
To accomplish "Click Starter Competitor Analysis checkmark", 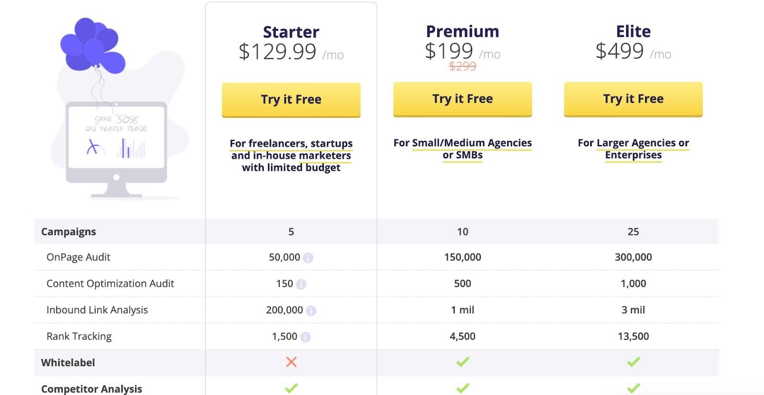I will 291,388.
